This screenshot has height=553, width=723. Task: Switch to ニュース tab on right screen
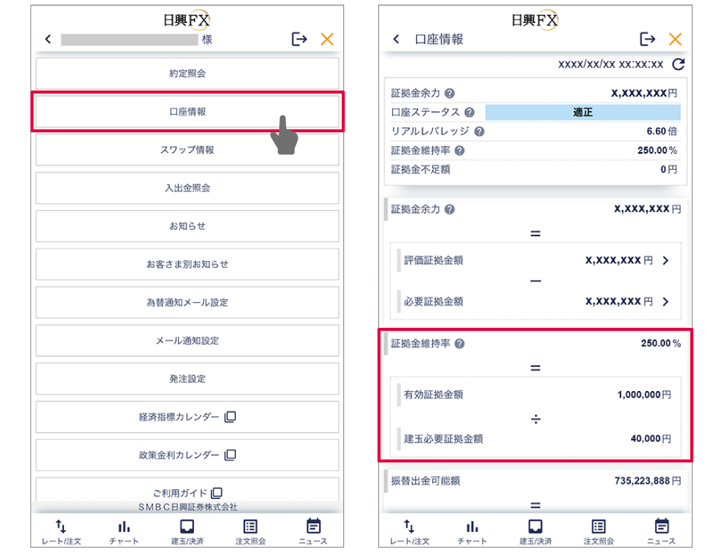click(661, 532)
